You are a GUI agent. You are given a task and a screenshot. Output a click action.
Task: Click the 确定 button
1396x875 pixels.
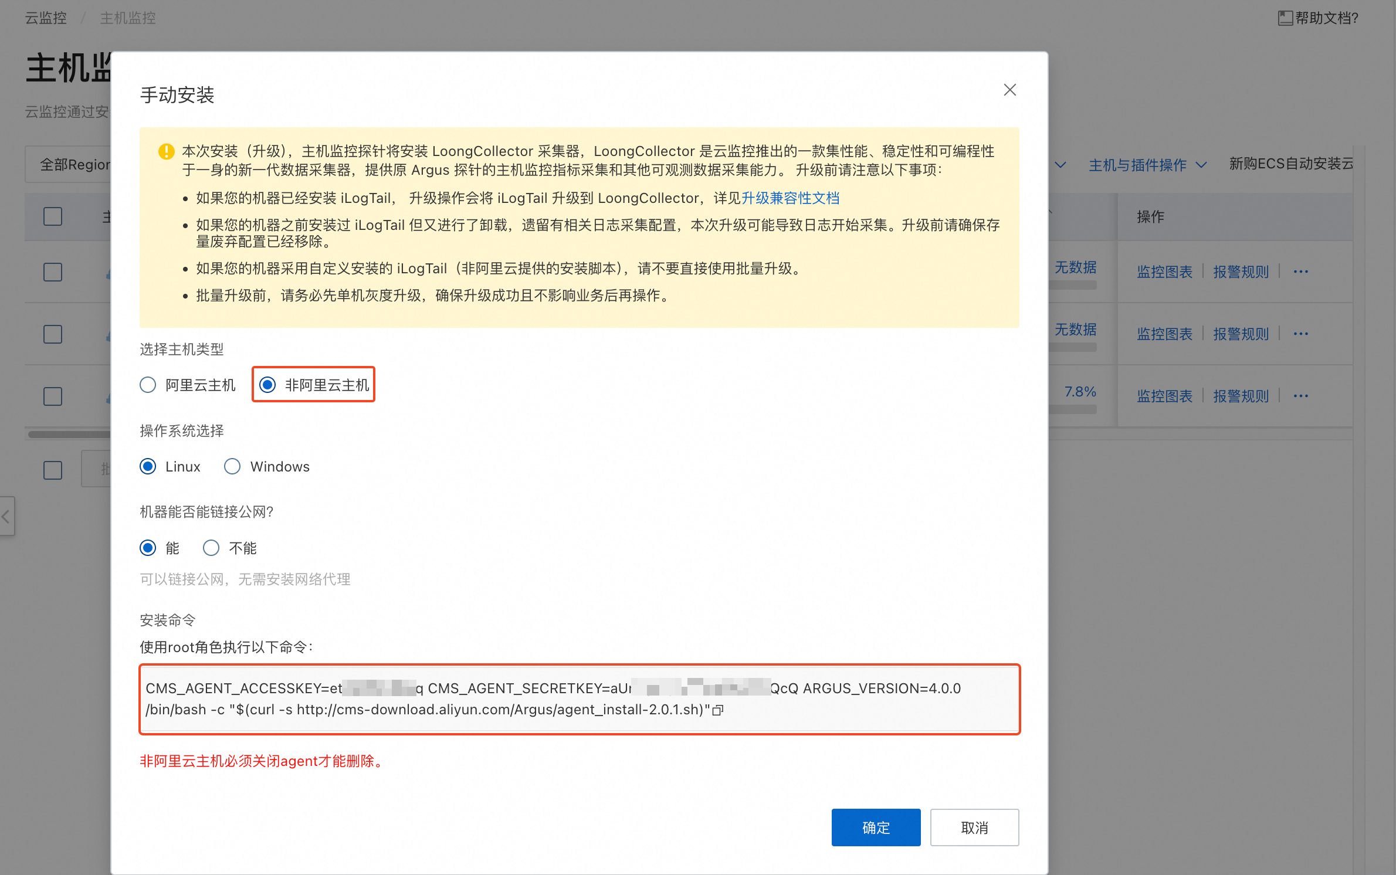[875, 827]
